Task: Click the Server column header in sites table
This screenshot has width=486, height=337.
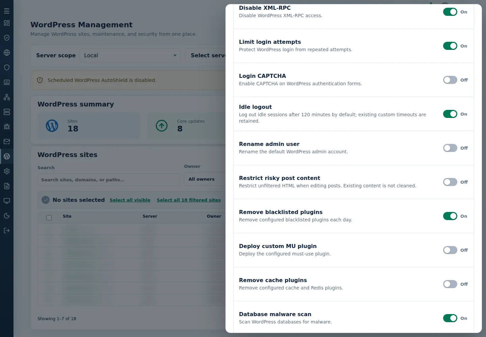Action: [150, 216]
